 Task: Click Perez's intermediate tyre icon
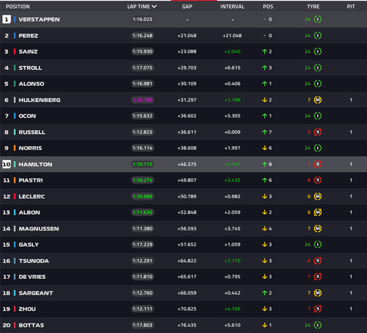pos(318,35)
